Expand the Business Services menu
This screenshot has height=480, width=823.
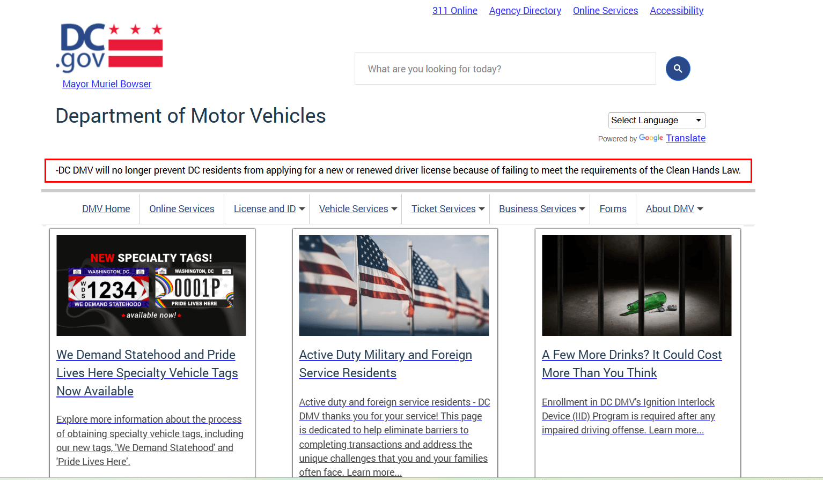[539, 209]
